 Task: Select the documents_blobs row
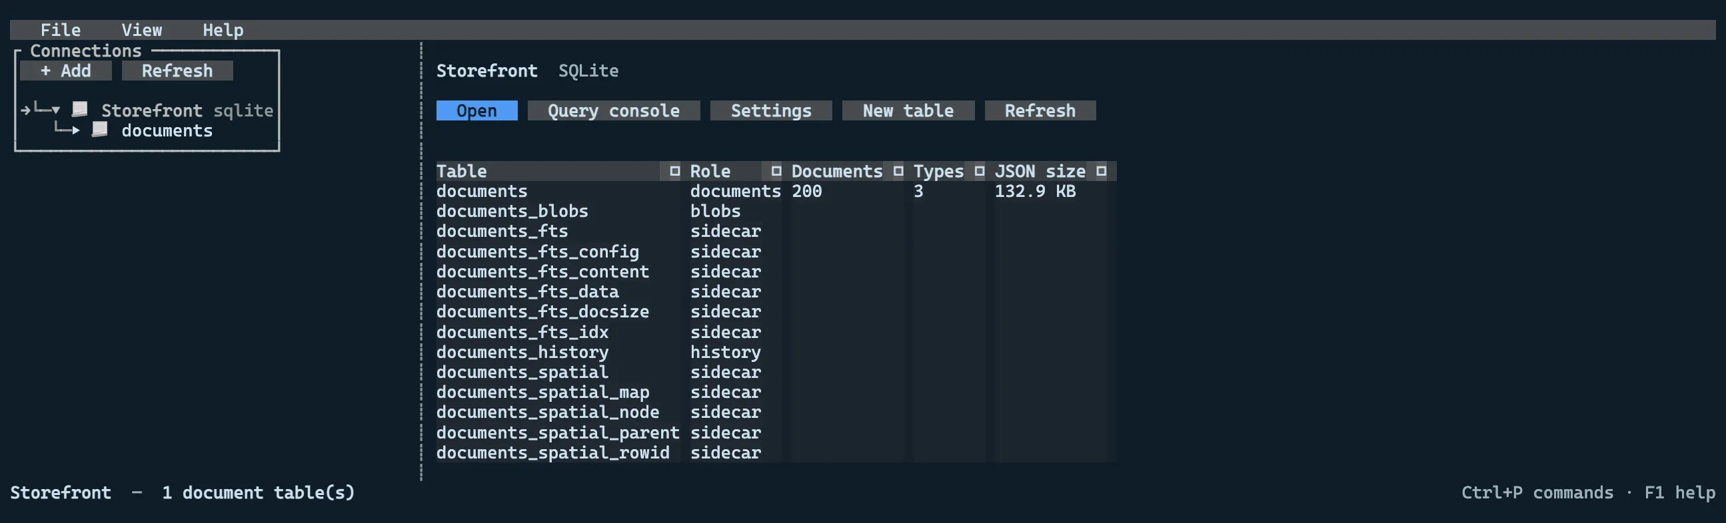(x=776, y=212)
